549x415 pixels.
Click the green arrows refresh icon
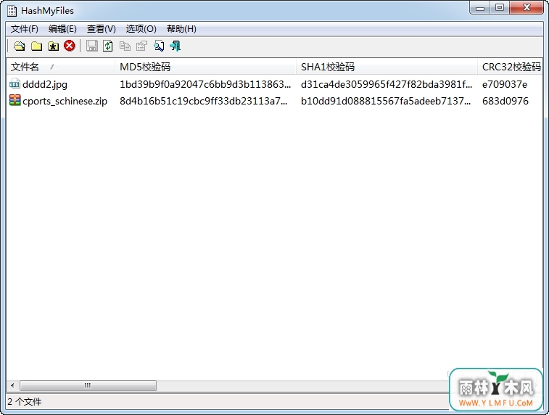coord(108,46)
